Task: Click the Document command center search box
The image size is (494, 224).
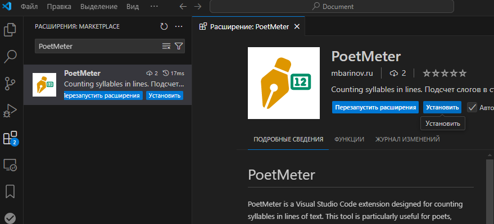Action: tap(332, 7)
